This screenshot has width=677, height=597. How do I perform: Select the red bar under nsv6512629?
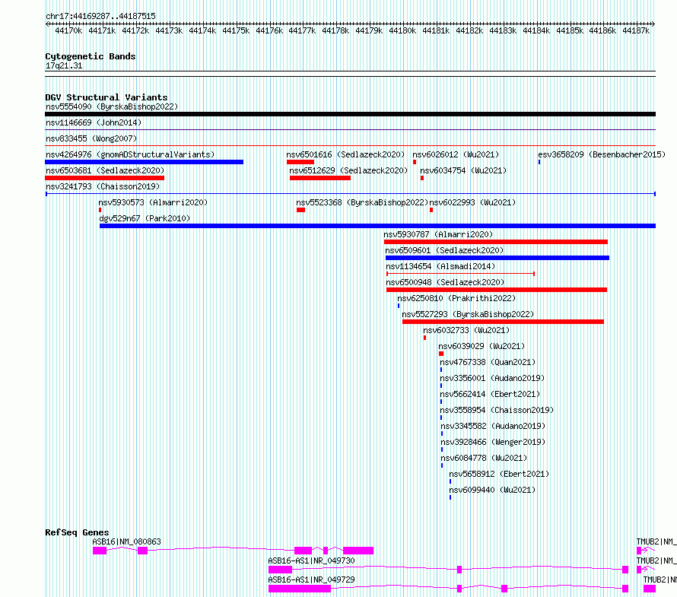(x=320, y=178)
